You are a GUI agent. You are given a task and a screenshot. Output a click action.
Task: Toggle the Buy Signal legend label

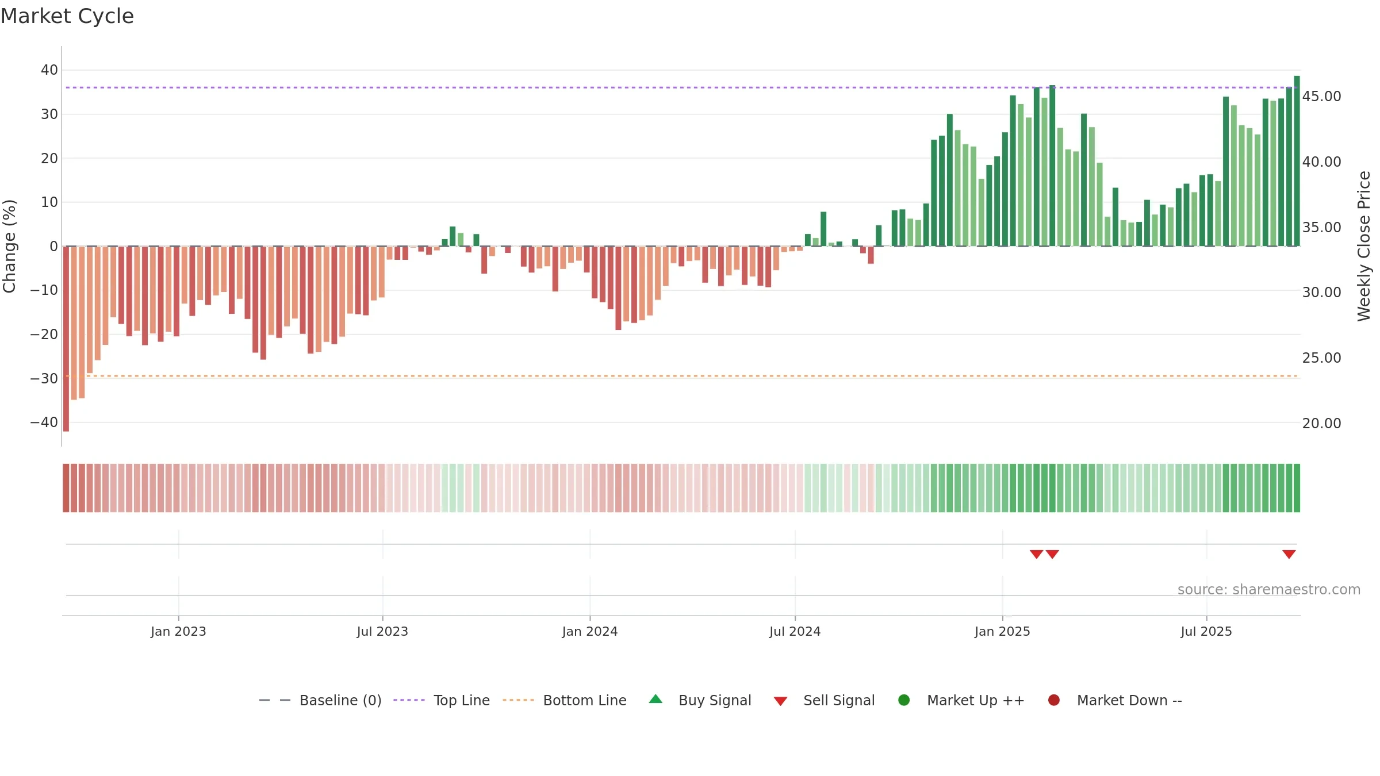click(715, 700)
